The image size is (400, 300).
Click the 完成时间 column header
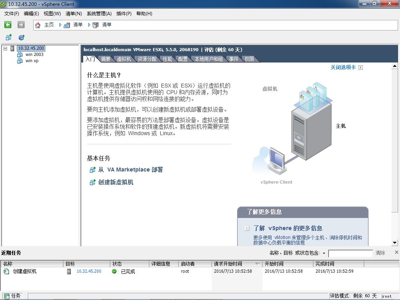click(x=338, y=264)
